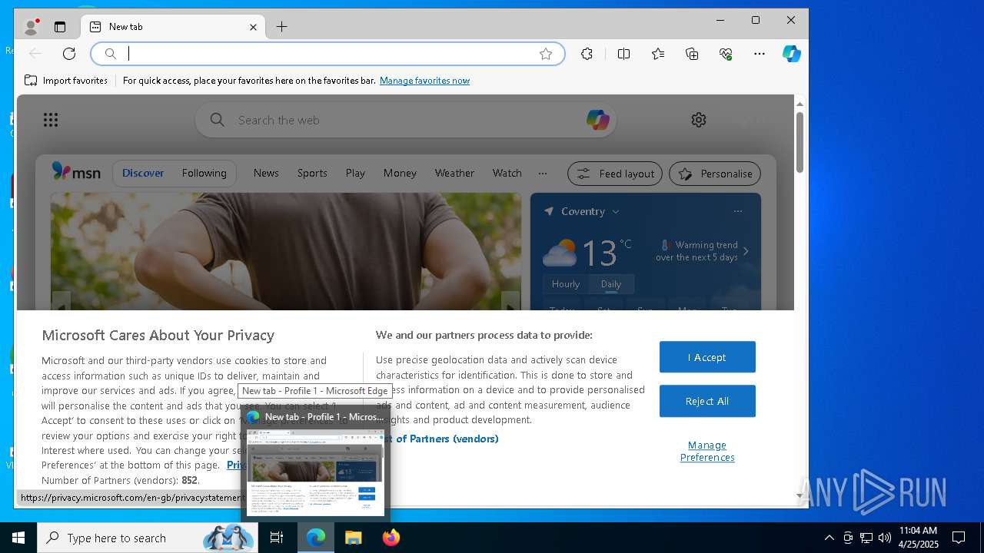Switch weather to Hourly
This screenshot has width=984, height=553.
point(566,284)
